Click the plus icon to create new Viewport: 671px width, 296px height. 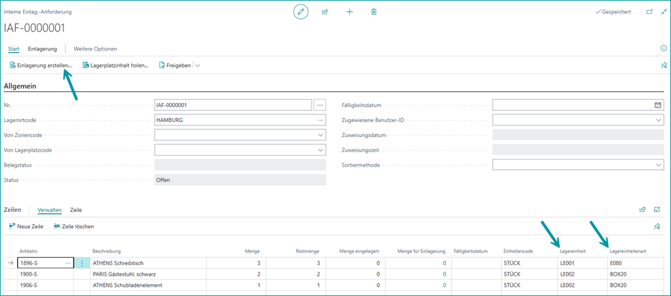[350, 12]
